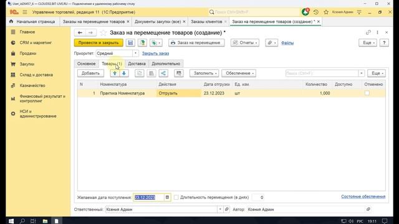Switch to the Доставка tab
Viewport: 399px width, 224px height.
(137, 63)
